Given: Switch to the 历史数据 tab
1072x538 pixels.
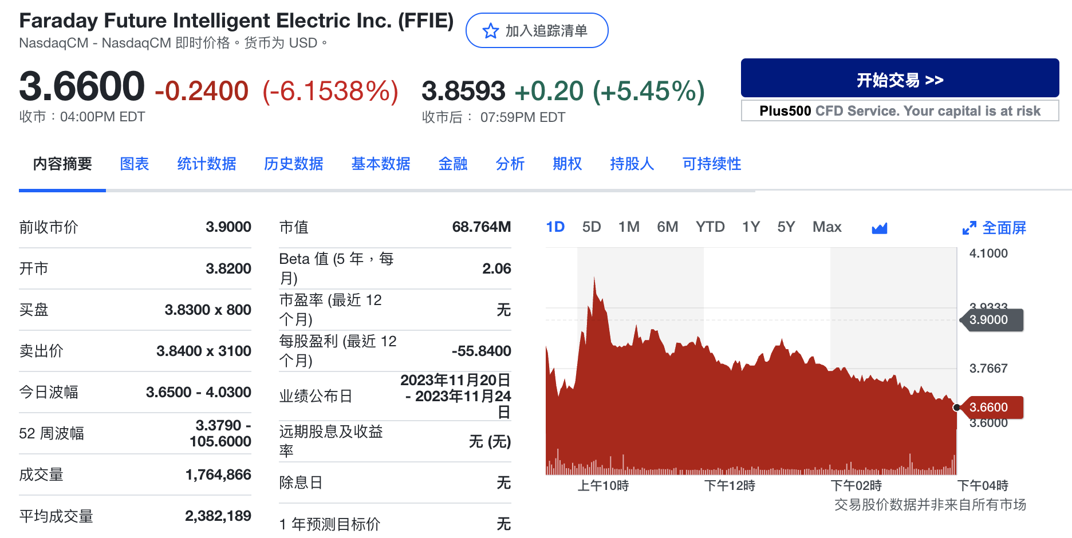Looking at the screenshot, I should click(x=294, y=164).
